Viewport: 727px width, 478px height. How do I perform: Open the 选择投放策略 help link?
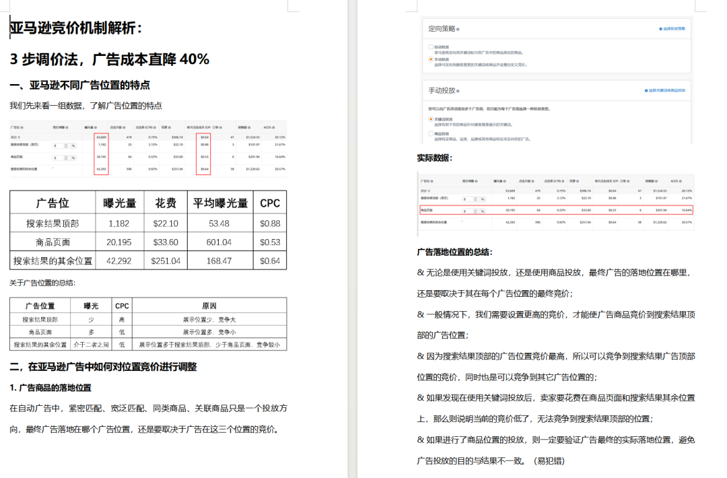672,29
